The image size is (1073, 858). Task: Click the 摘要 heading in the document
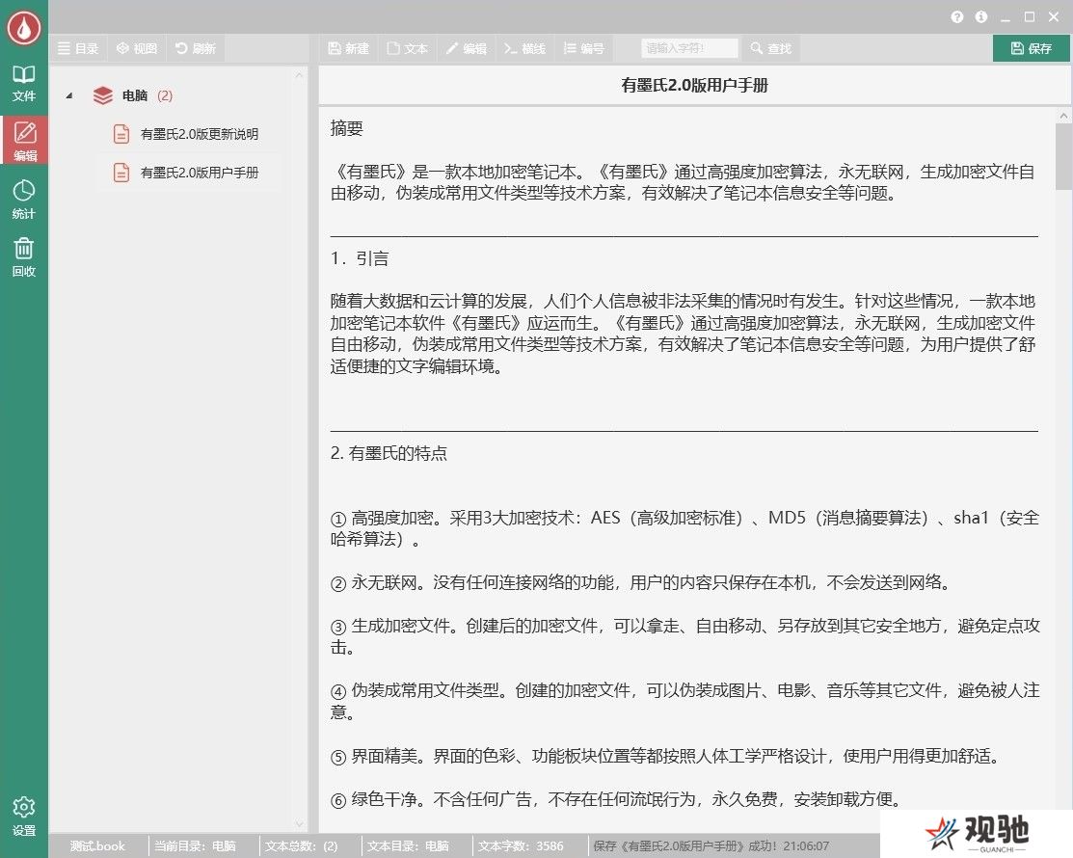[x=346, y=128]
